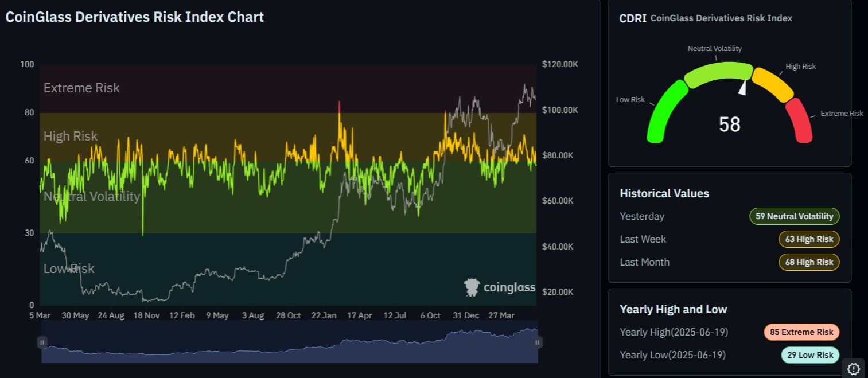Viewport: 868px width, 378px height.
Task: Click the 'Yearly High and Low' heading
Action: coord(674,309)
